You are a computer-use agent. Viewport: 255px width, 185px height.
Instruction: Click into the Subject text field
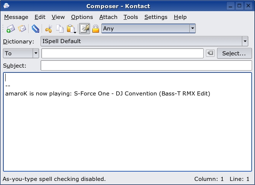[146, 65]
